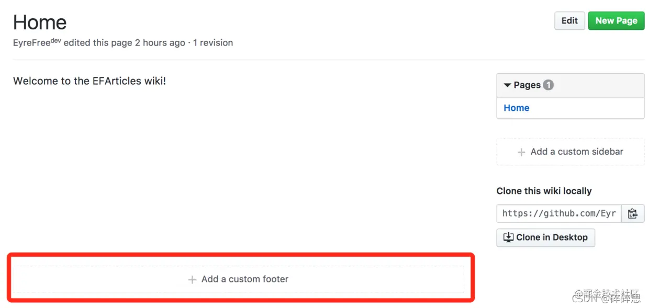Image resolution: width=649 pixels, height=308 pixels.
Task: Click the superscript dev badge next to EyreFree
Action: coord(55,40)
